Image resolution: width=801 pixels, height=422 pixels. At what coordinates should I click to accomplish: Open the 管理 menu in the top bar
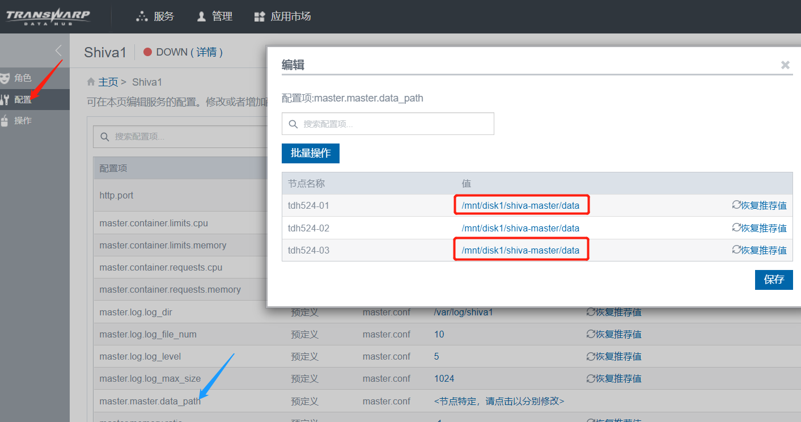[x=214, y=16]
